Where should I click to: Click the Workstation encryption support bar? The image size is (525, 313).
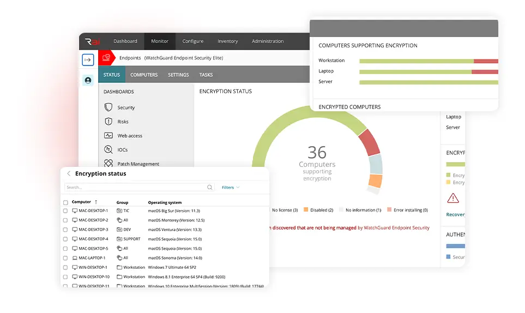click(429, 61)
